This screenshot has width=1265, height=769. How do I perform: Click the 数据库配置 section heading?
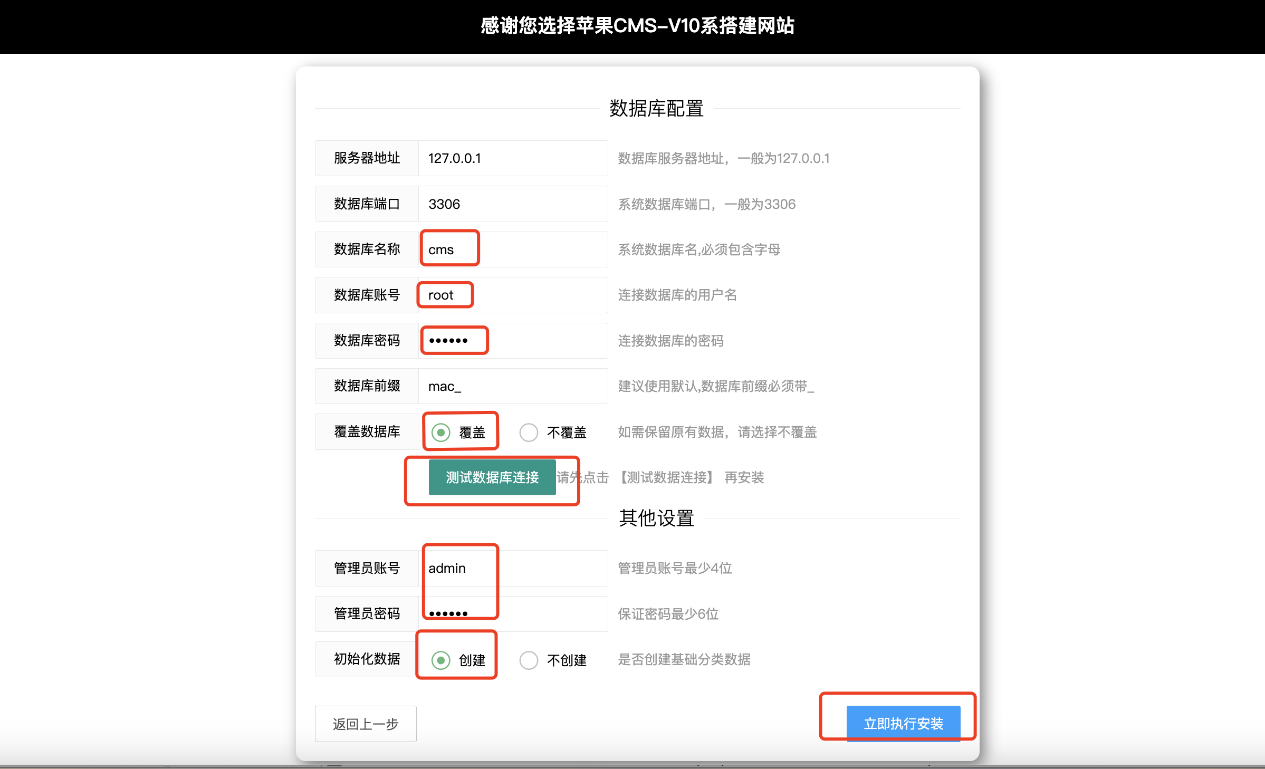click(656, 109)
